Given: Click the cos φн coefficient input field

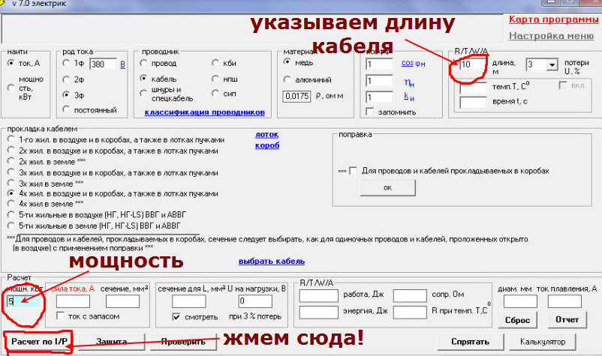Looking at the screenshot, I should [x=379, y=64].
